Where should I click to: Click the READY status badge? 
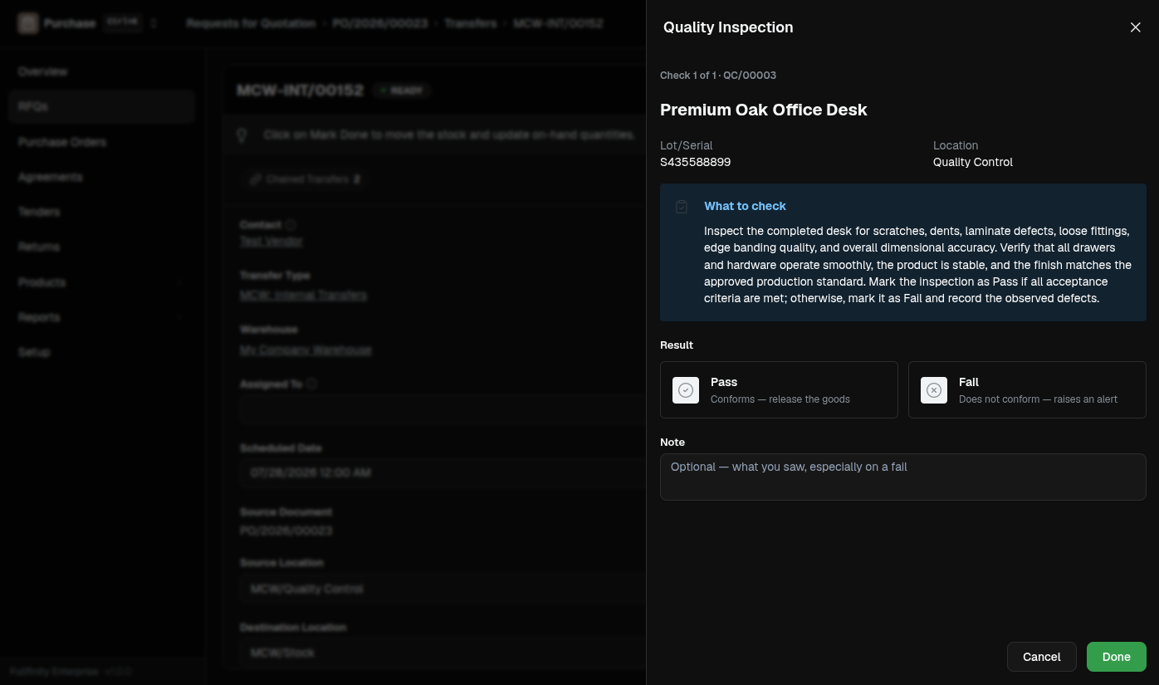[x=402, y=91]
